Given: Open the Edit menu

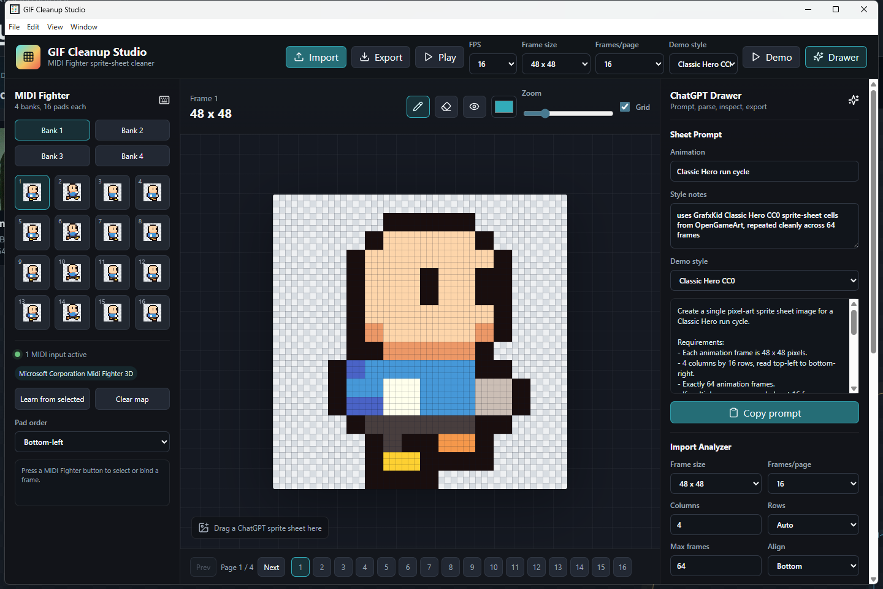Looking at the screenshot, I should pyautogui.click(x=33, y=27).
